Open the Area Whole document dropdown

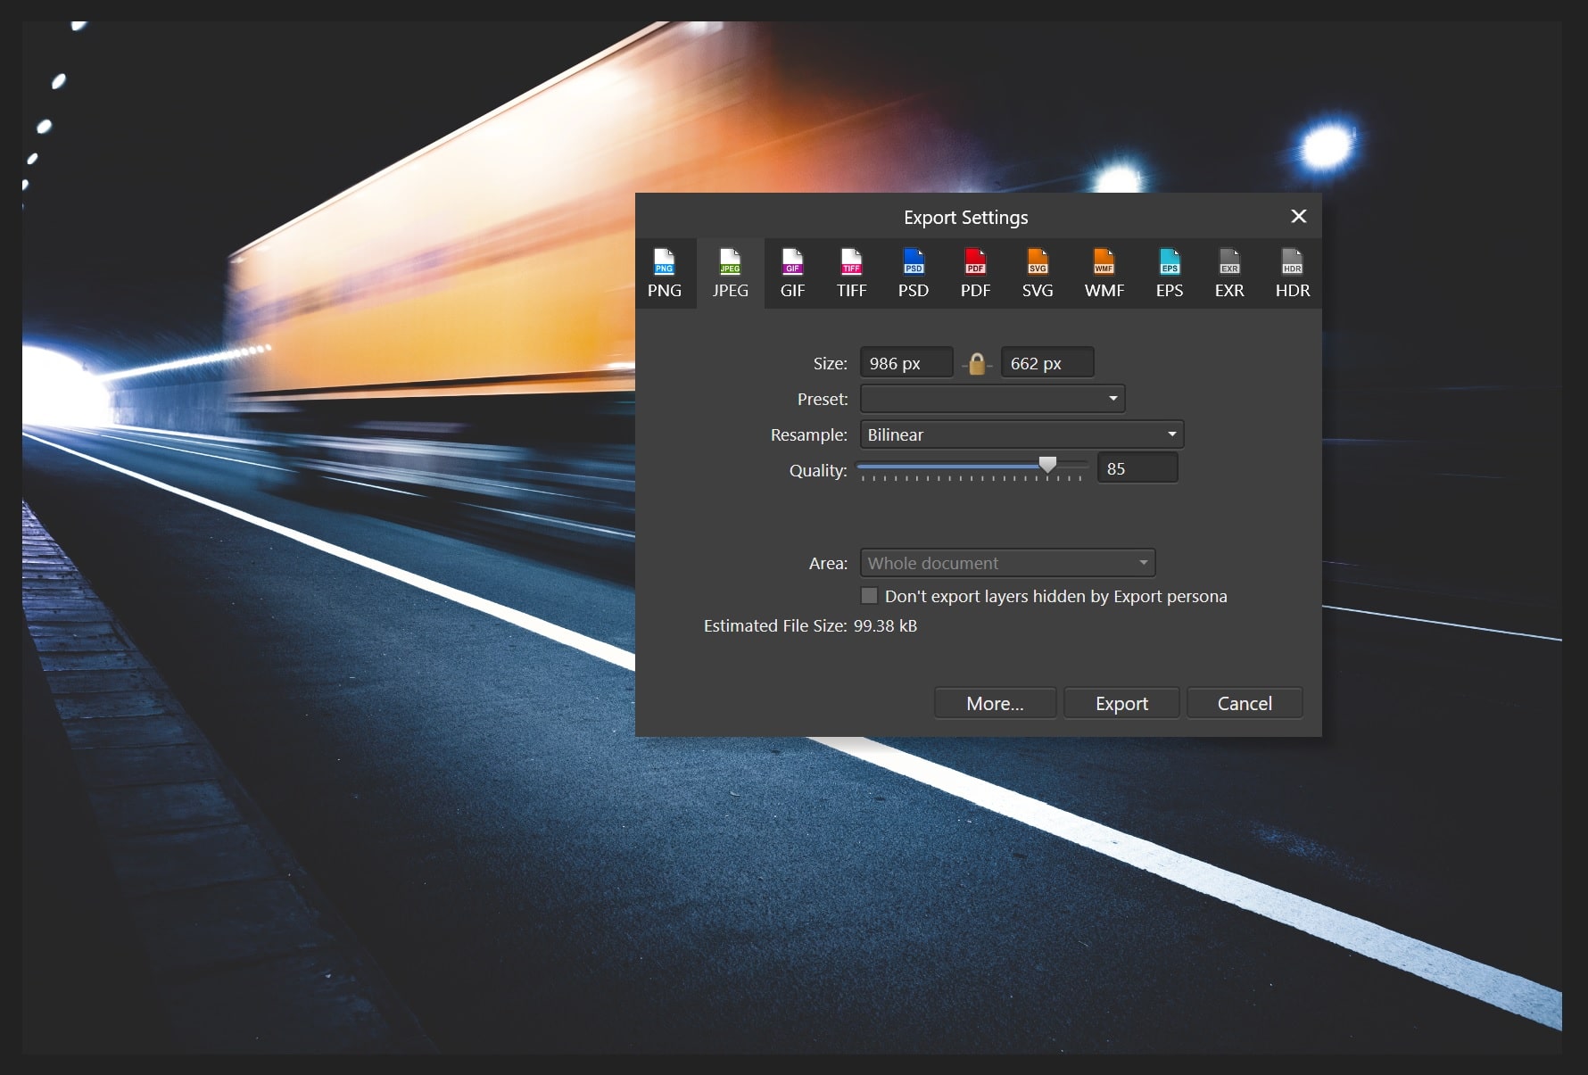(1007, 563)
